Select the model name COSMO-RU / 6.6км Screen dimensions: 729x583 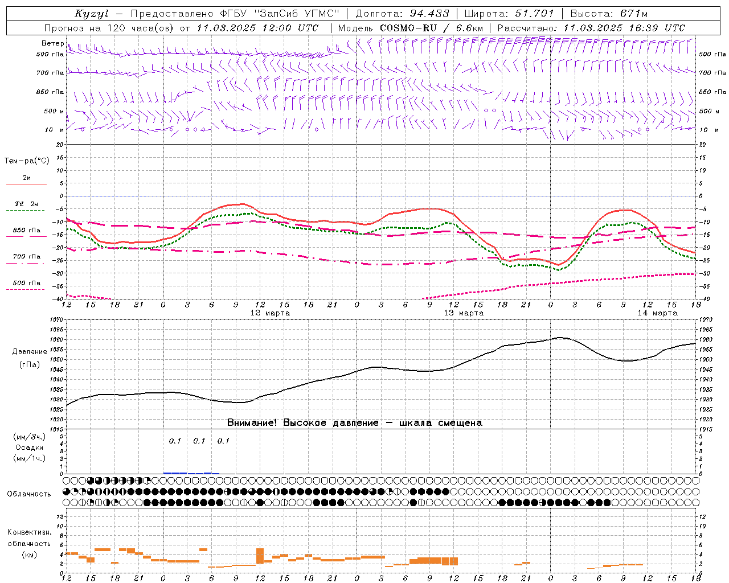click(x=432, y=28)
